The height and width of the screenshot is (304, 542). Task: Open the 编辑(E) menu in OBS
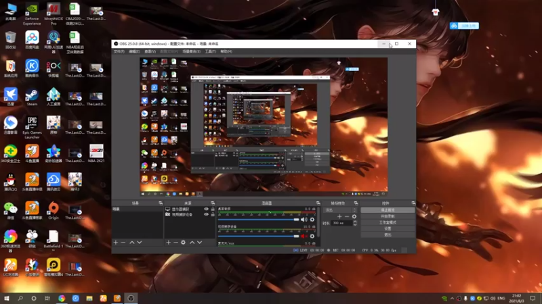(x=134, y=51)
